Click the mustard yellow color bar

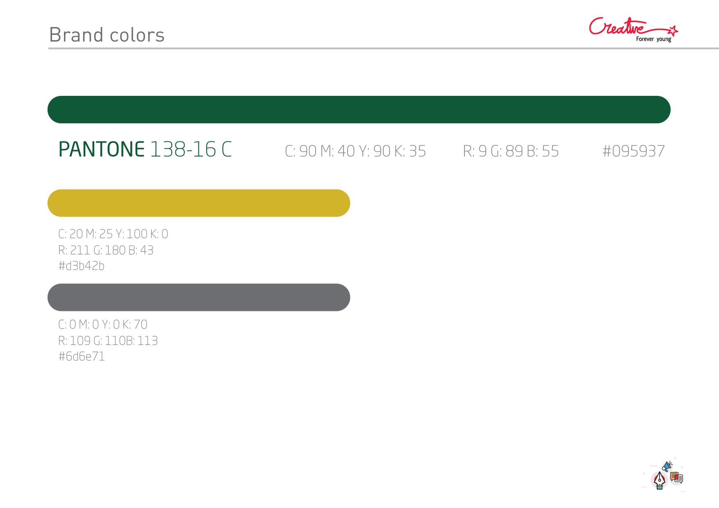coord(199,203)
